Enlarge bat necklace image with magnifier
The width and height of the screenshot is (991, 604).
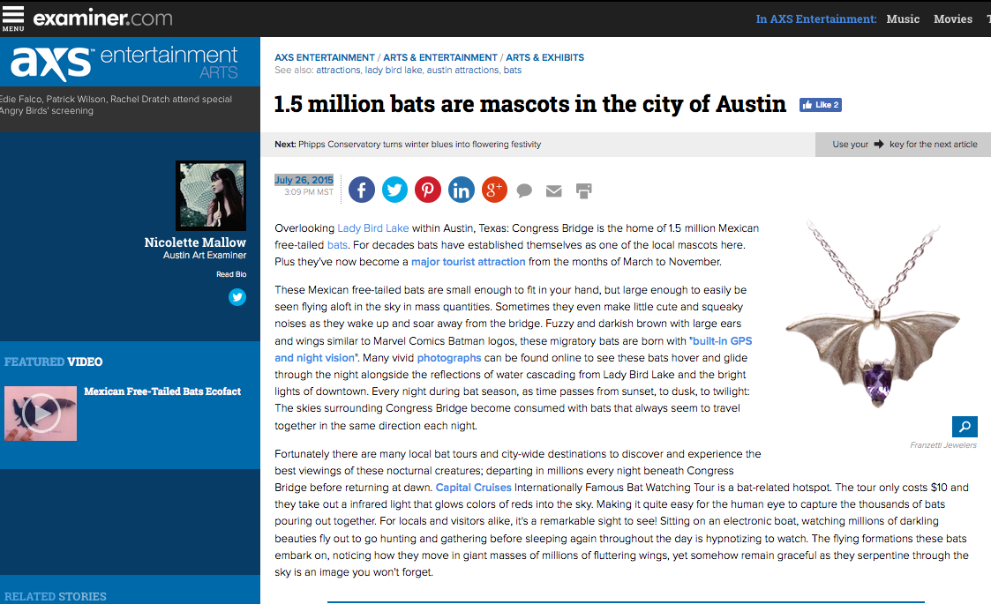[x=965, y=427]
